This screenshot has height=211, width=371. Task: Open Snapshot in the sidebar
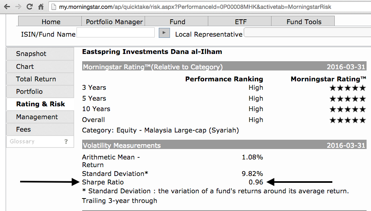click(x=31, y=54)
